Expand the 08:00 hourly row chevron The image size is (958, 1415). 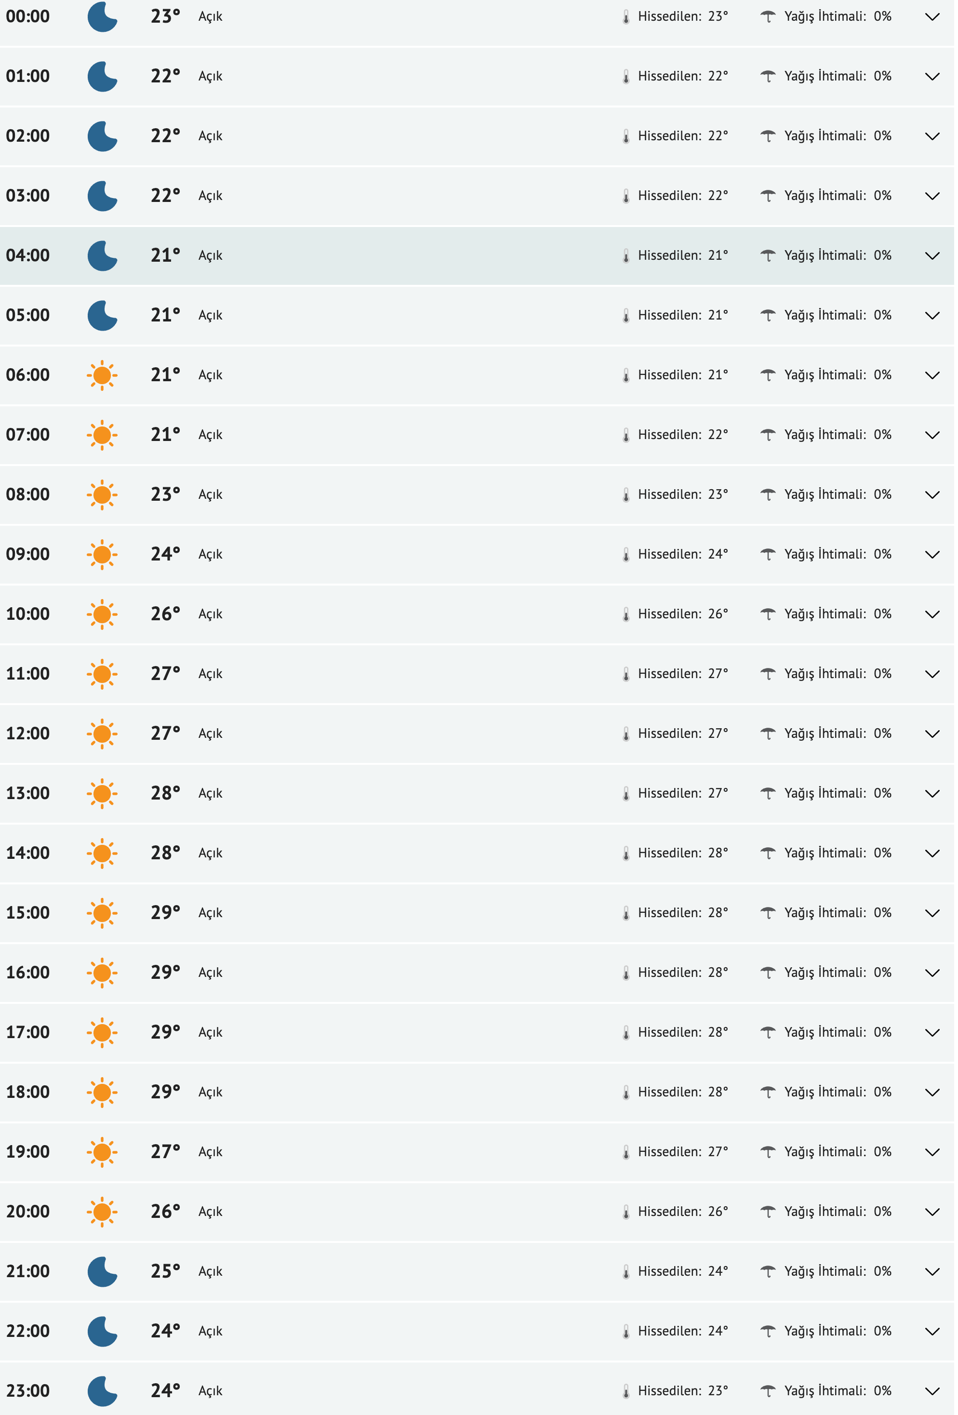(x=932, y=495)
